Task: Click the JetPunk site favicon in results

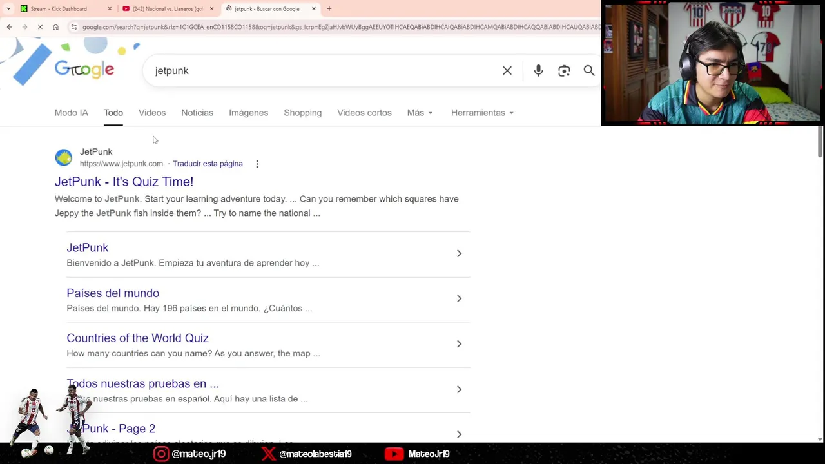Action: pos(63,157)
